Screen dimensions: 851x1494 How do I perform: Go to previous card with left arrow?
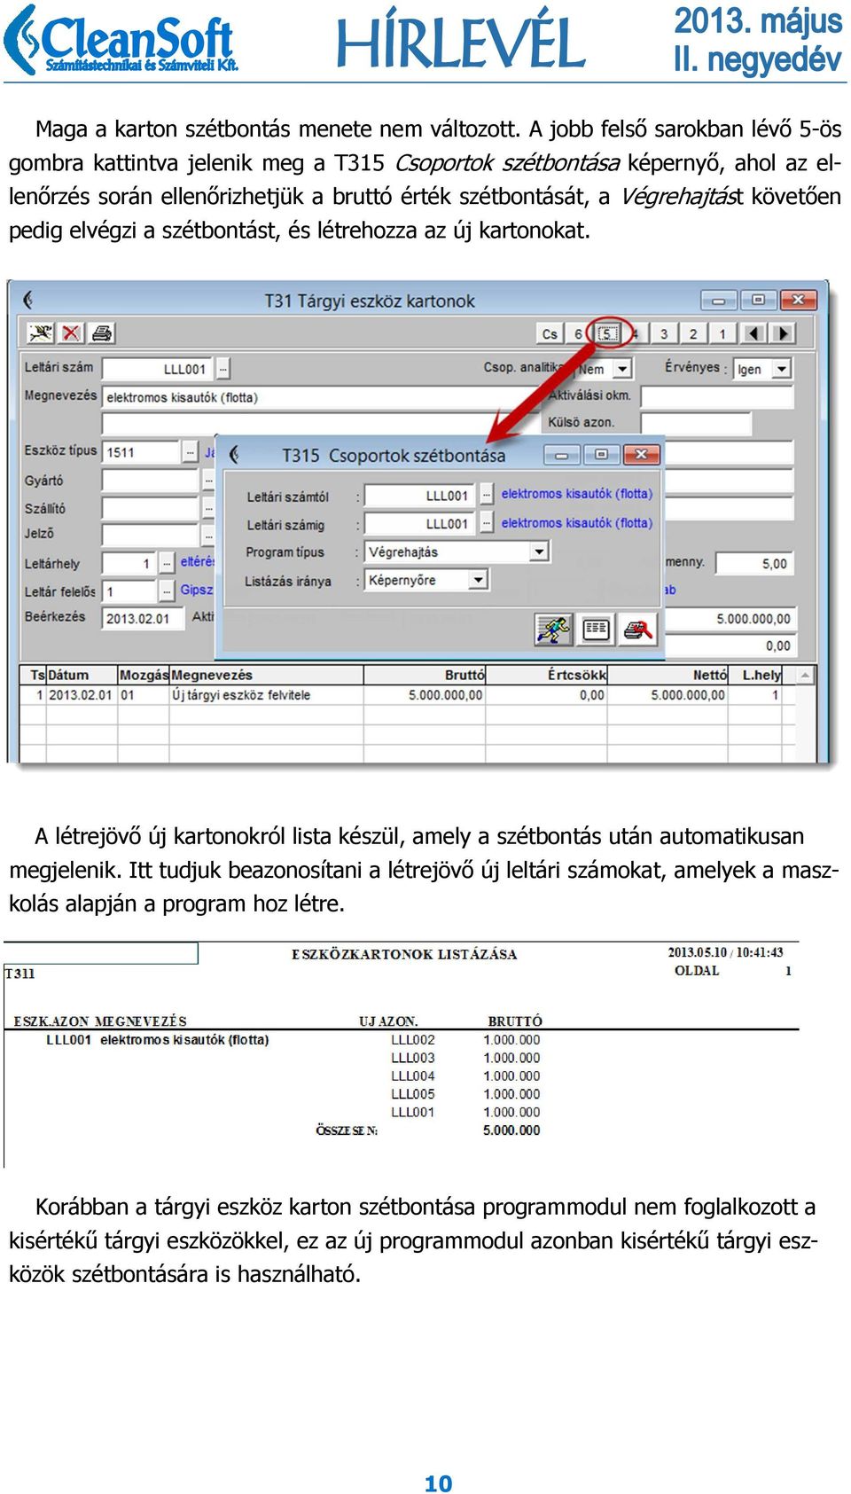pos(753,333)
